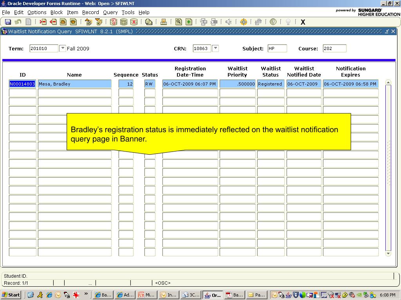Click the lightbulb toolbar icon
Image resolution: width=401 pixels, height=300 pixels.
[288, 22]
